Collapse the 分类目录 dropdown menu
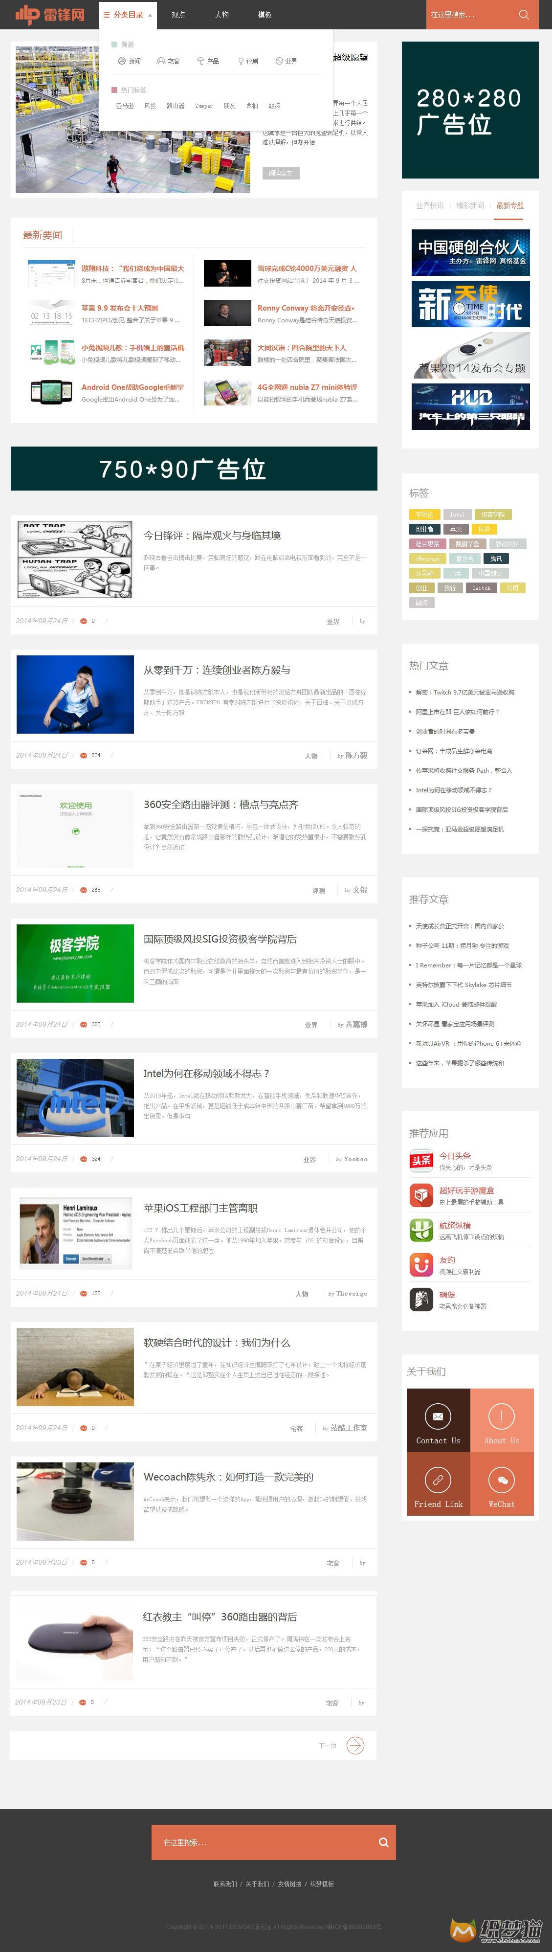Viewport: 552px width, 1952px height. point(128,14)
